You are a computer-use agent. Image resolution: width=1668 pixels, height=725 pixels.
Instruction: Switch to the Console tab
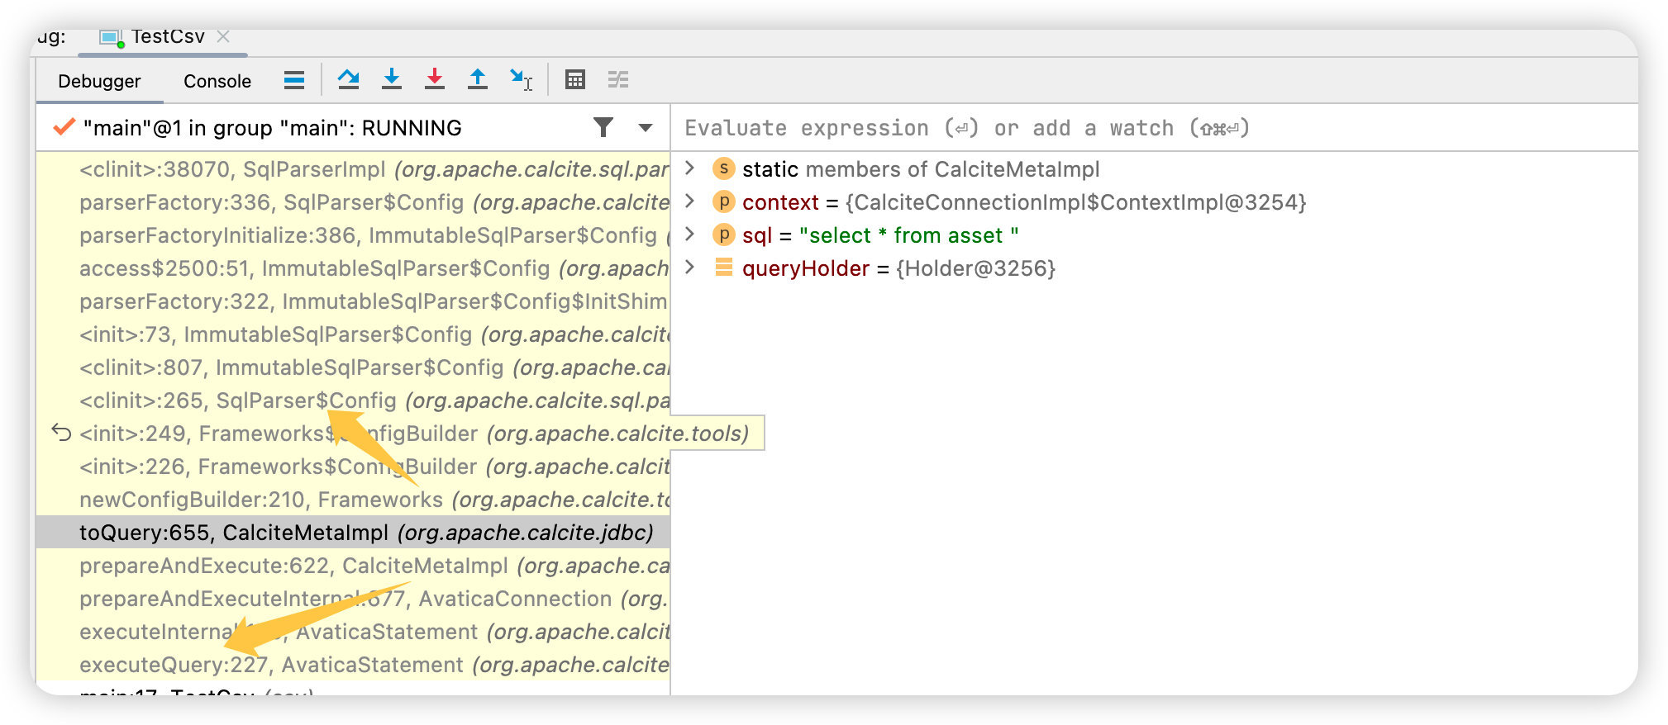point(217,81)
